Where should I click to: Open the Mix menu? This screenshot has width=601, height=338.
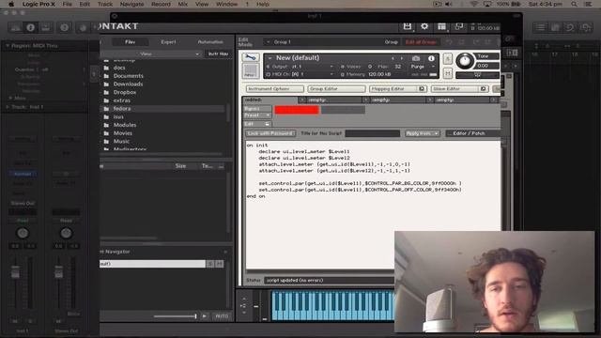click(183, 4)
